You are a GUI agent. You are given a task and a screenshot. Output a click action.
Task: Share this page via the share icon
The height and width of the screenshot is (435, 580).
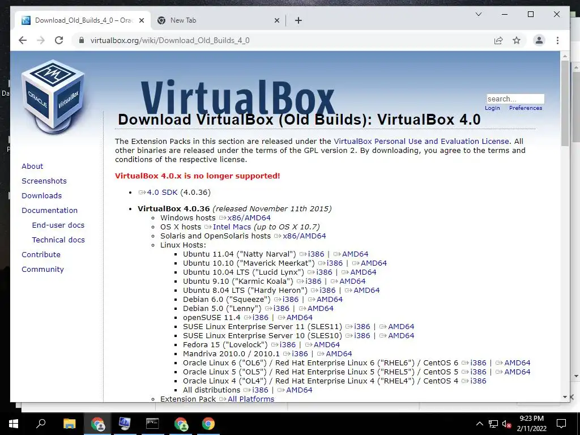point(498,40)
